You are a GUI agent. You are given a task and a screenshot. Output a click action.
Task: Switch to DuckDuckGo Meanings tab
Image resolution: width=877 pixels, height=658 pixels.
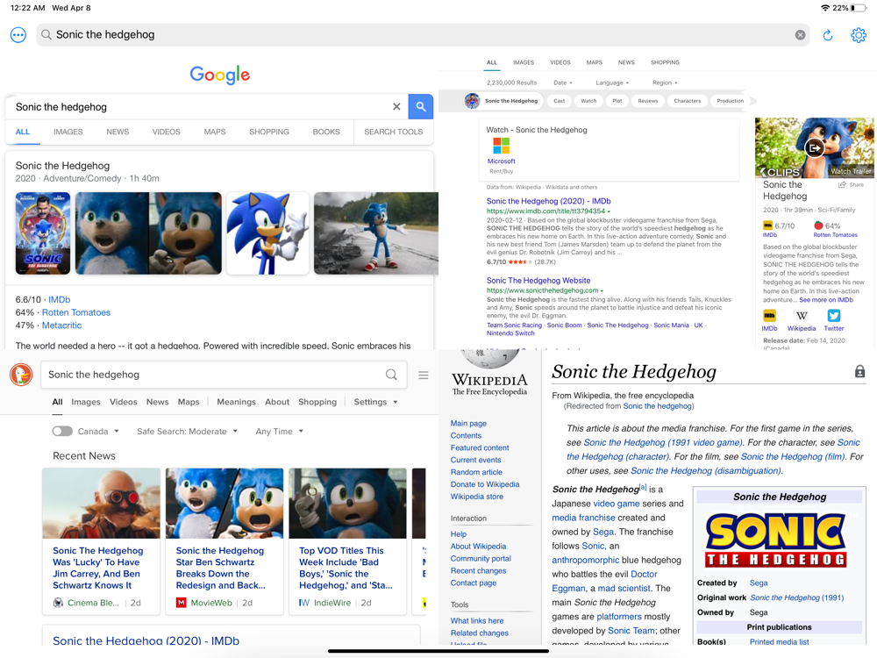(x=236, y=402)
